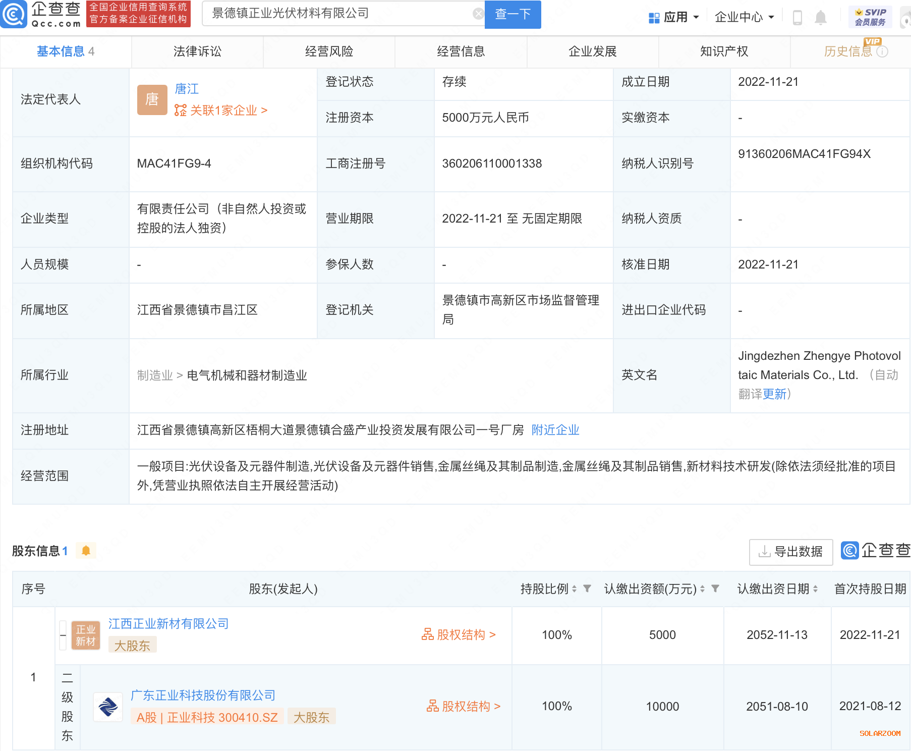Click the SVIP member service badge
Viewport: 911px width, 751px height.
[x=870, y=17]
